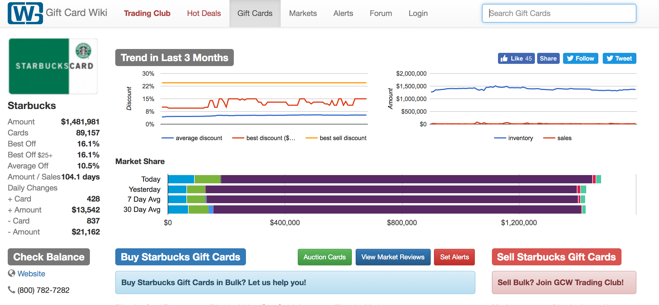Click the best discount legend entry

pos(264,138)
